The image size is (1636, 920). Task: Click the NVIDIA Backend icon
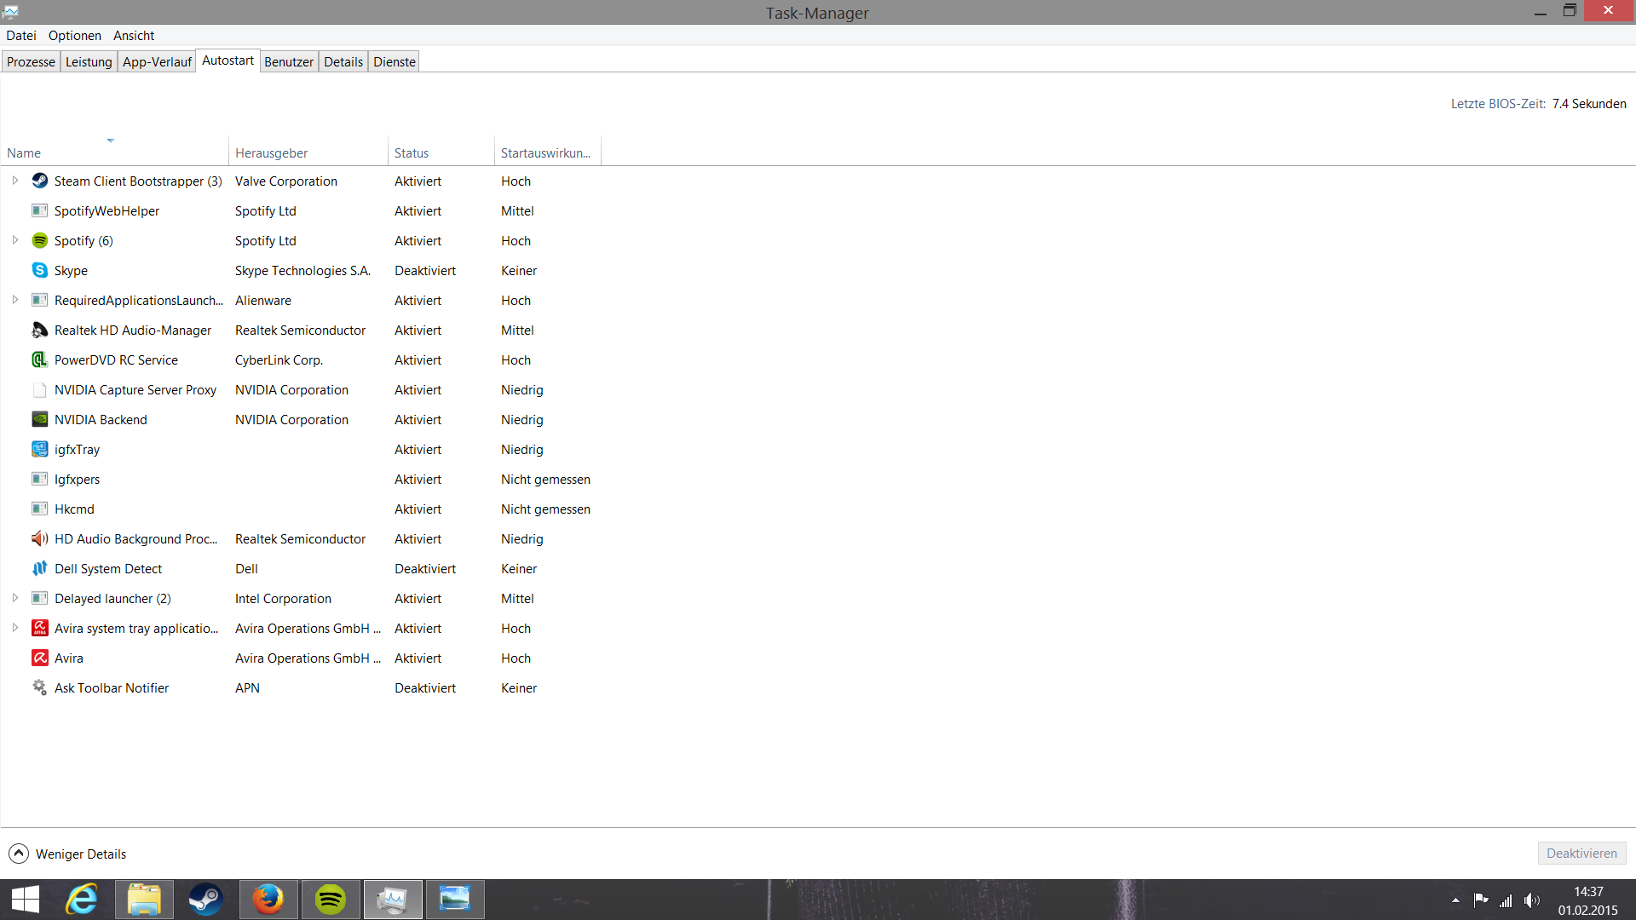pos(39,419)
